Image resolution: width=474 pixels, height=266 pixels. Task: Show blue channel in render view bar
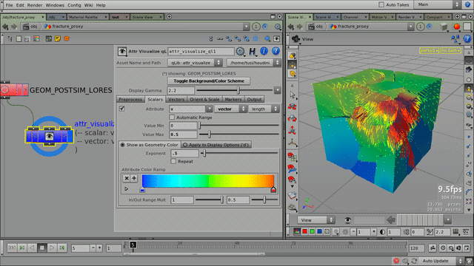[x=319, y=231]
